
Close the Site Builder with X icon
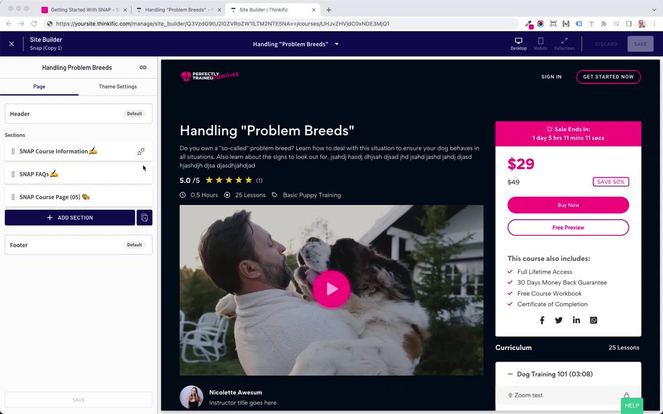coord(12,44)
